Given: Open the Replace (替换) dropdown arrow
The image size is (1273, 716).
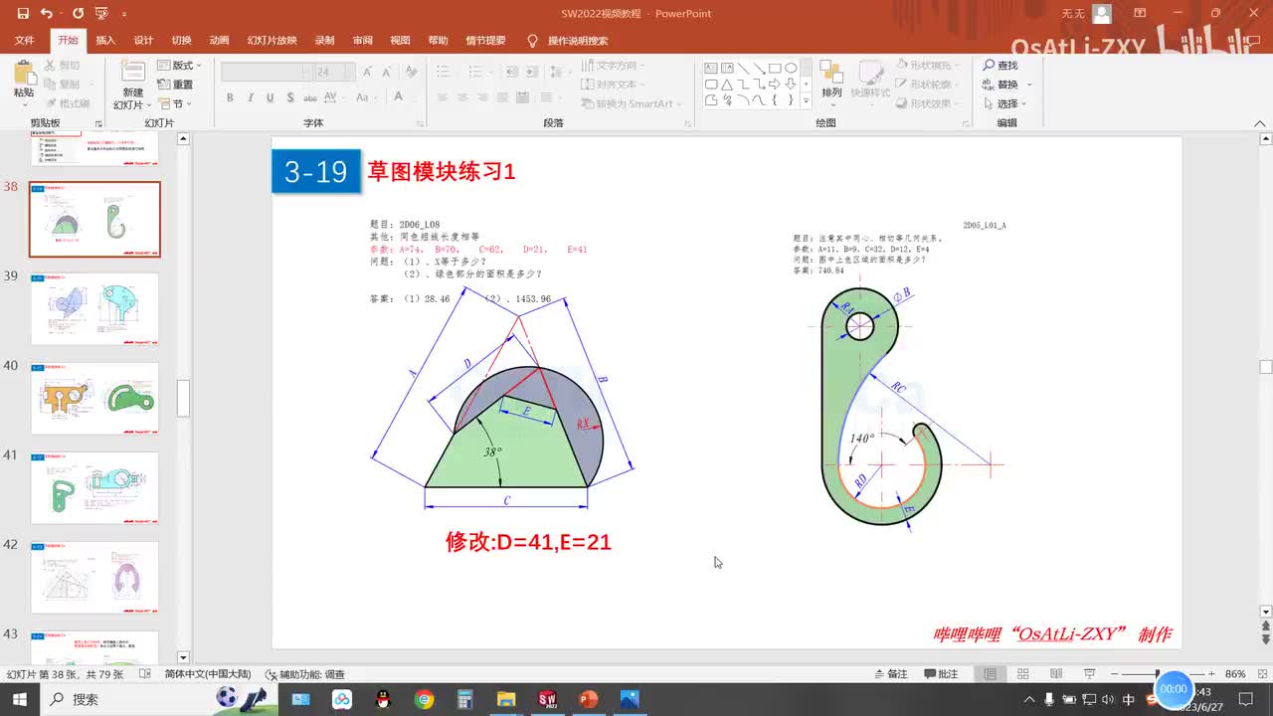Looking at the screenshot, I should click(1029, 85).
